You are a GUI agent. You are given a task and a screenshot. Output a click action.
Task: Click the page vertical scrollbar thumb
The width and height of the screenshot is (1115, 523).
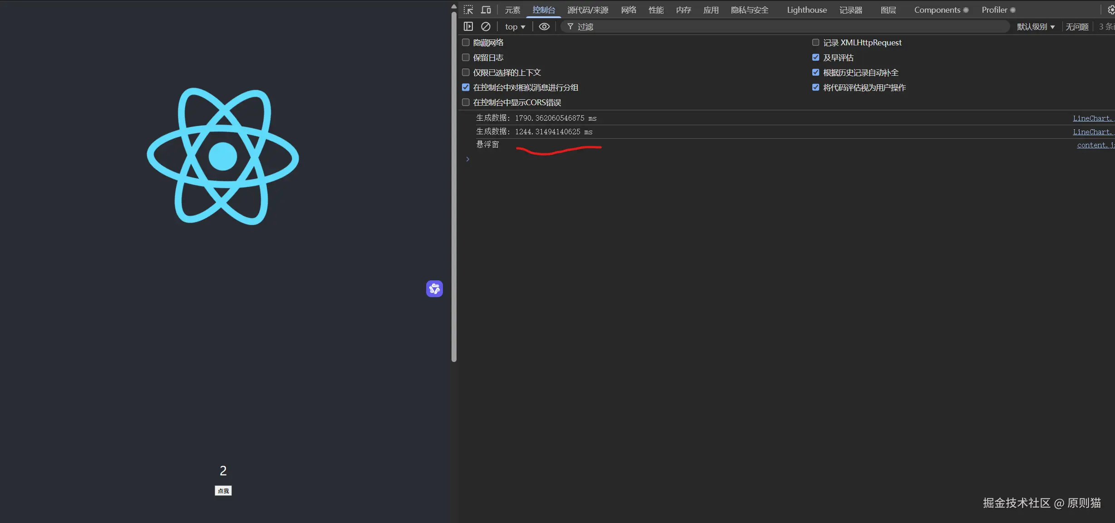coord(454,186)
